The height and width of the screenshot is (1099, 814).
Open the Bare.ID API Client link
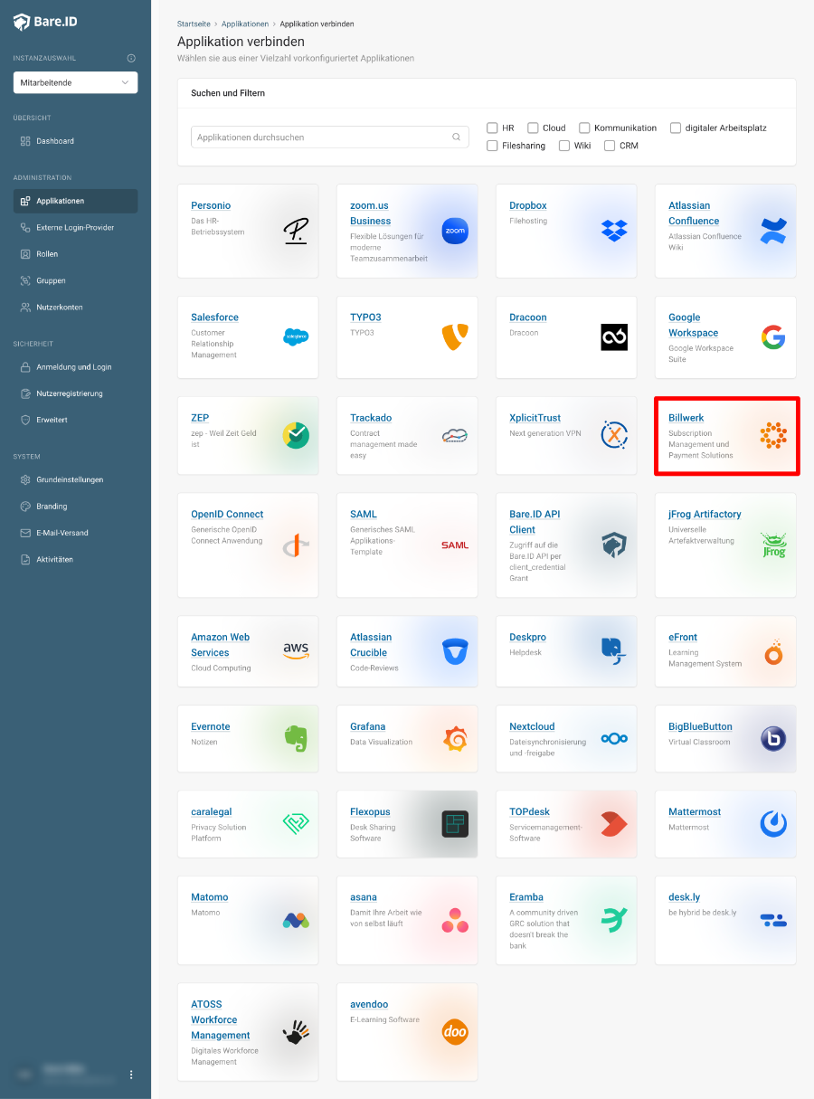(x=535, y=522)
